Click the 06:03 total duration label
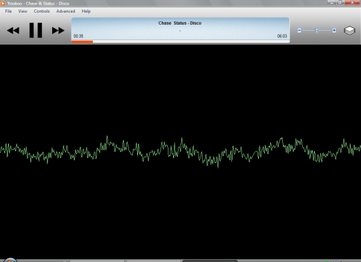Image resolution: width=361 pixels, height=262 pixels. pos(282,36)
